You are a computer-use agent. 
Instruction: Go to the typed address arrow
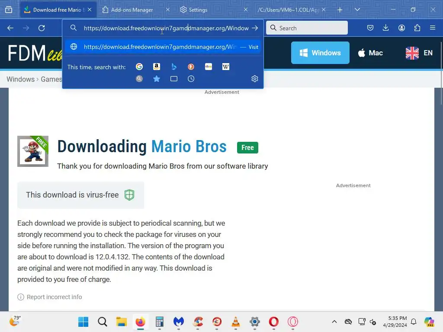[x=255, y=28]
